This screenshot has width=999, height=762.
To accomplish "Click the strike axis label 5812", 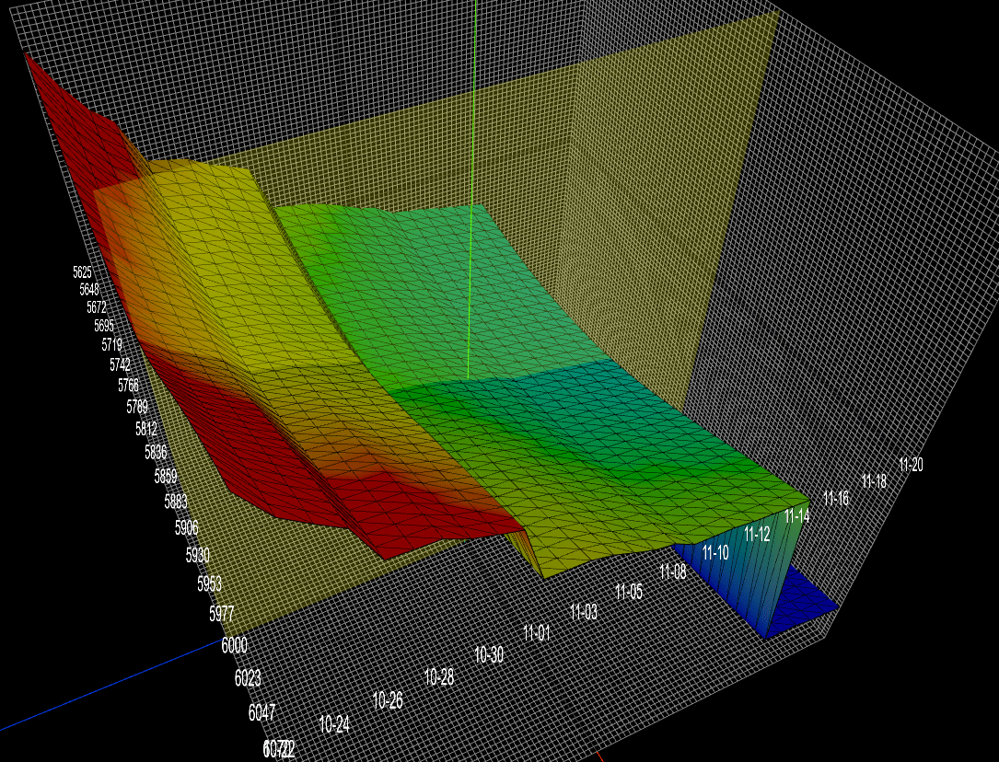I will pyautogui.click(x=145, y=429).
